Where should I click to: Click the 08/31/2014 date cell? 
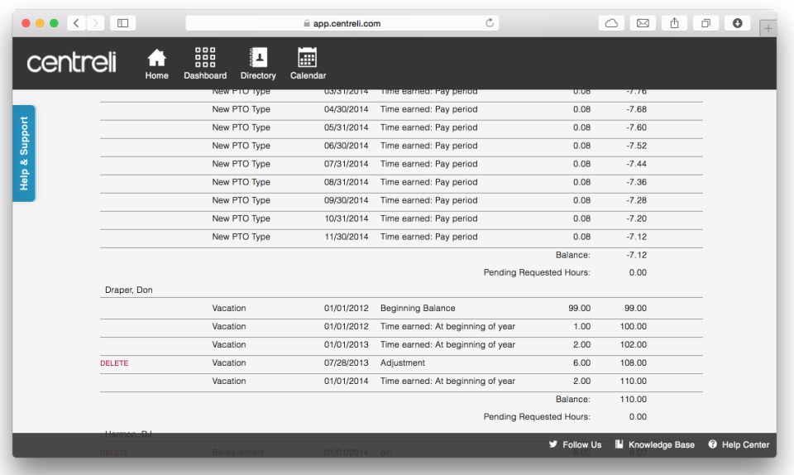point(346,182)
